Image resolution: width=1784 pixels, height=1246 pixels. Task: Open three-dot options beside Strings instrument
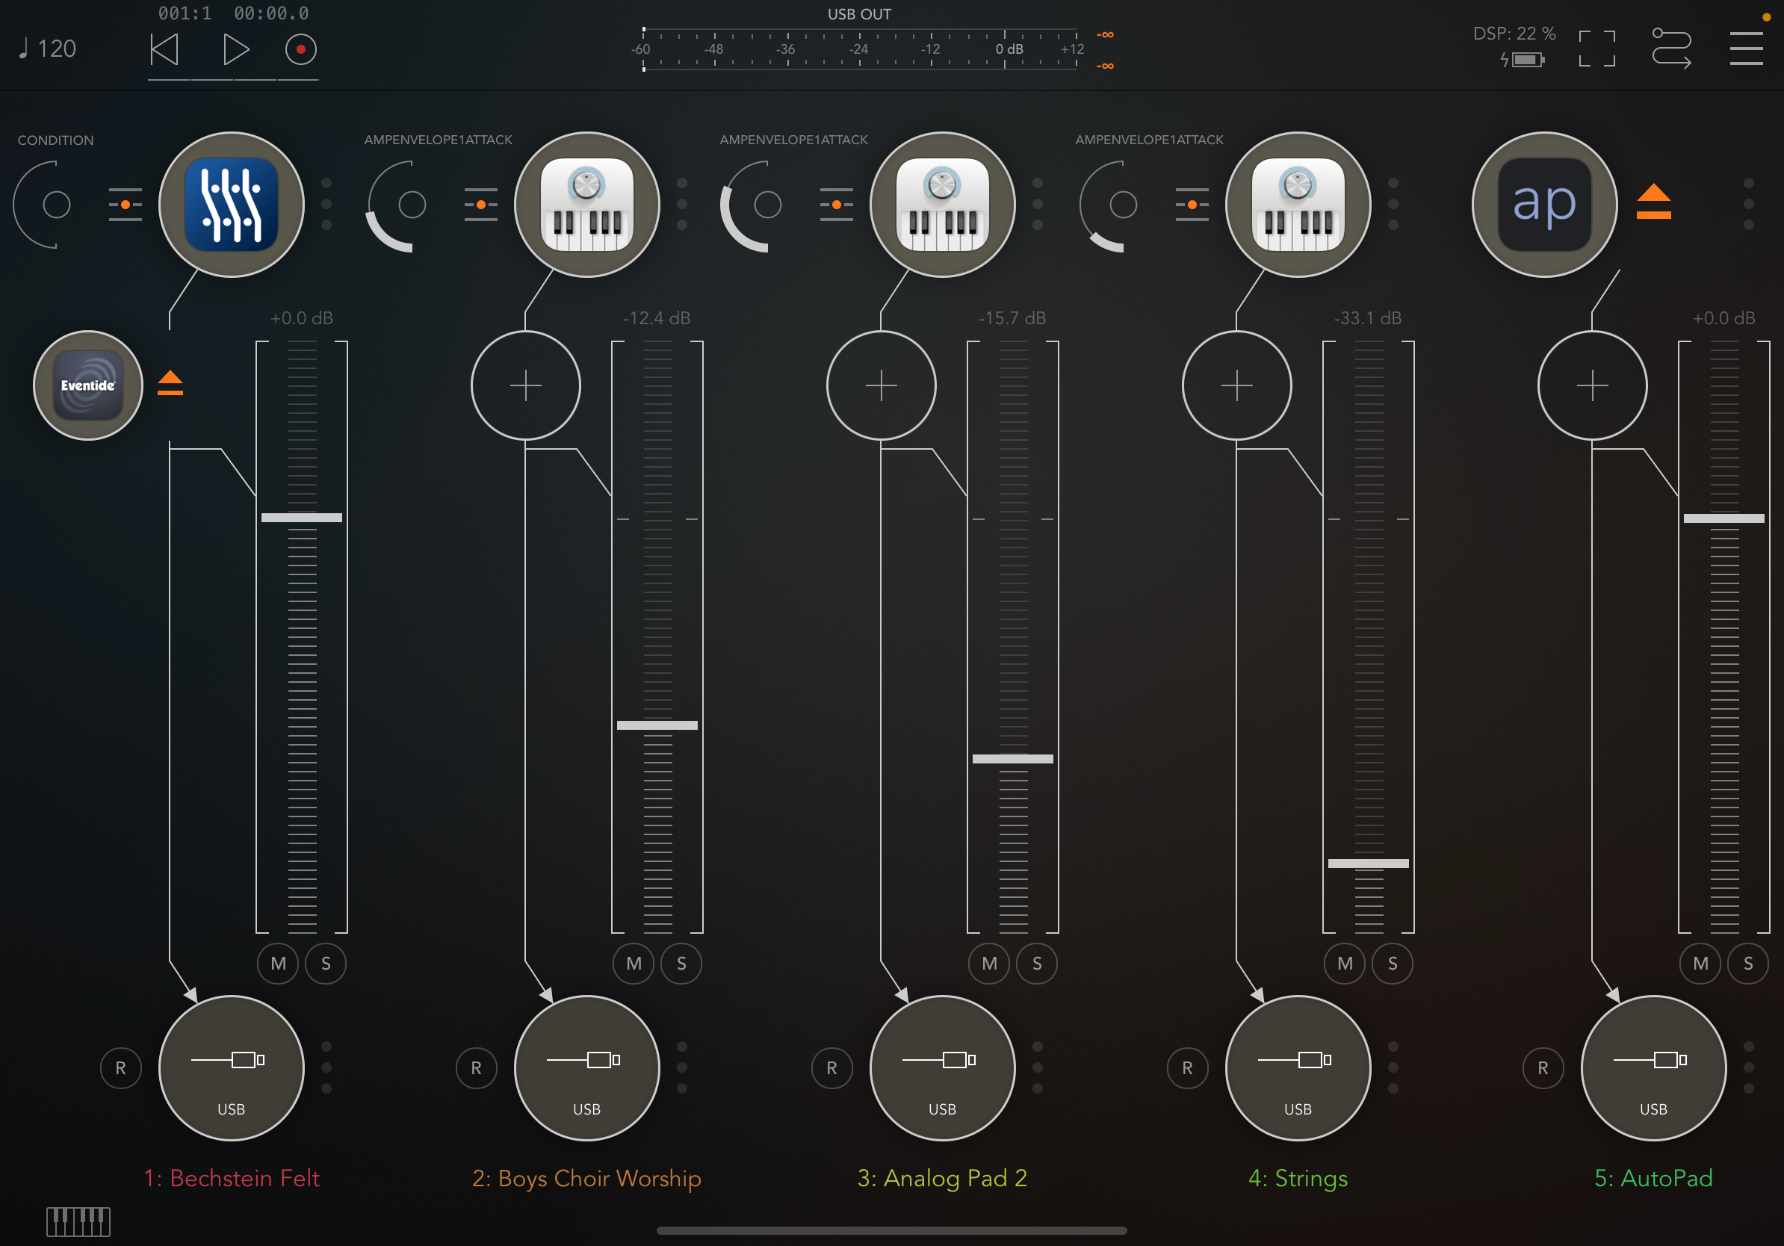[1393, 204]
